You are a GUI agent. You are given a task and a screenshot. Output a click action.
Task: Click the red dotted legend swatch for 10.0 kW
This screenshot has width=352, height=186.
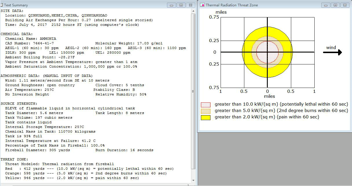tap(206, 104)
